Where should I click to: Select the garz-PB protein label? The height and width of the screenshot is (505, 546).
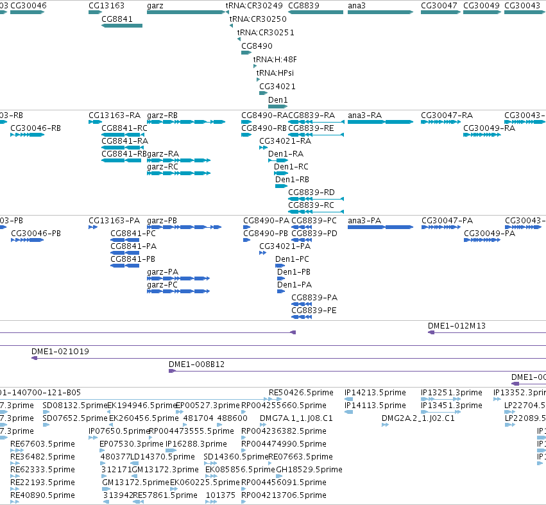point(162,221)
